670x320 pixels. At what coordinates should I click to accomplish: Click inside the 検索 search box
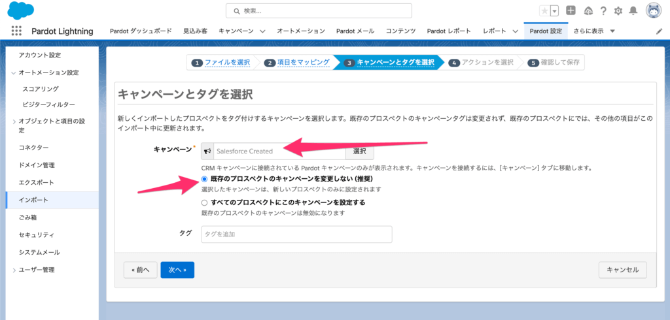click(x=319, y=11)
